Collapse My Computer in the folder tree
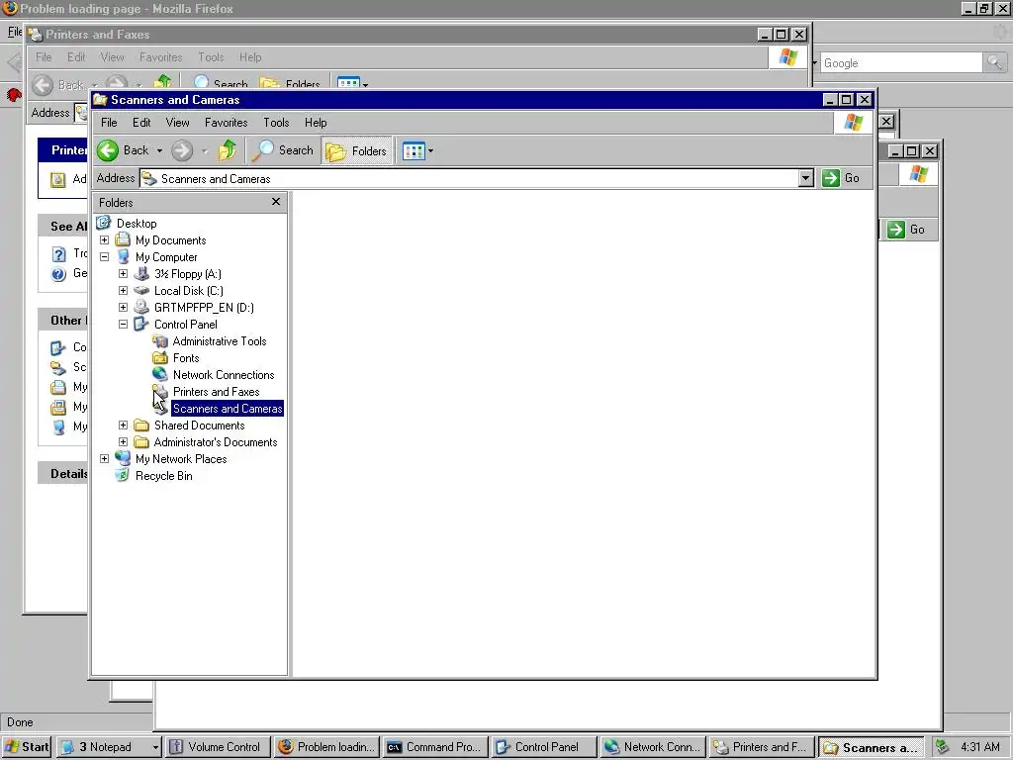This screenshot has height=760, width=1013. point(104,256)
